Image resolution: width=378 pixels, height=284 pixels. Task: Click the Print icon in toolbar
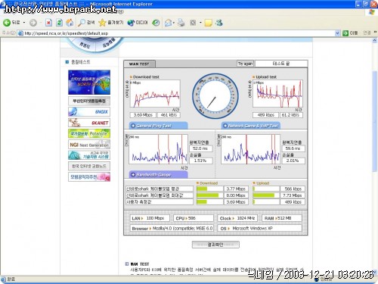pos(181,23)
